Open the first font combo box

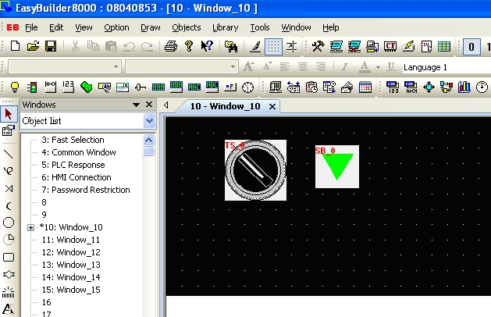point(65,66)
